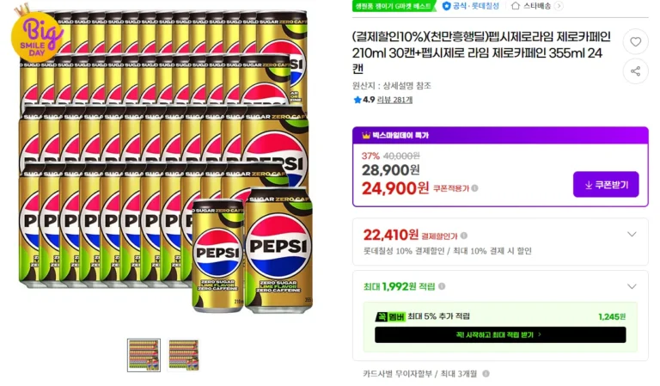Click the info icon beside 결제할인가
This screenshot has height=386, width=660.
pos(464,236)
